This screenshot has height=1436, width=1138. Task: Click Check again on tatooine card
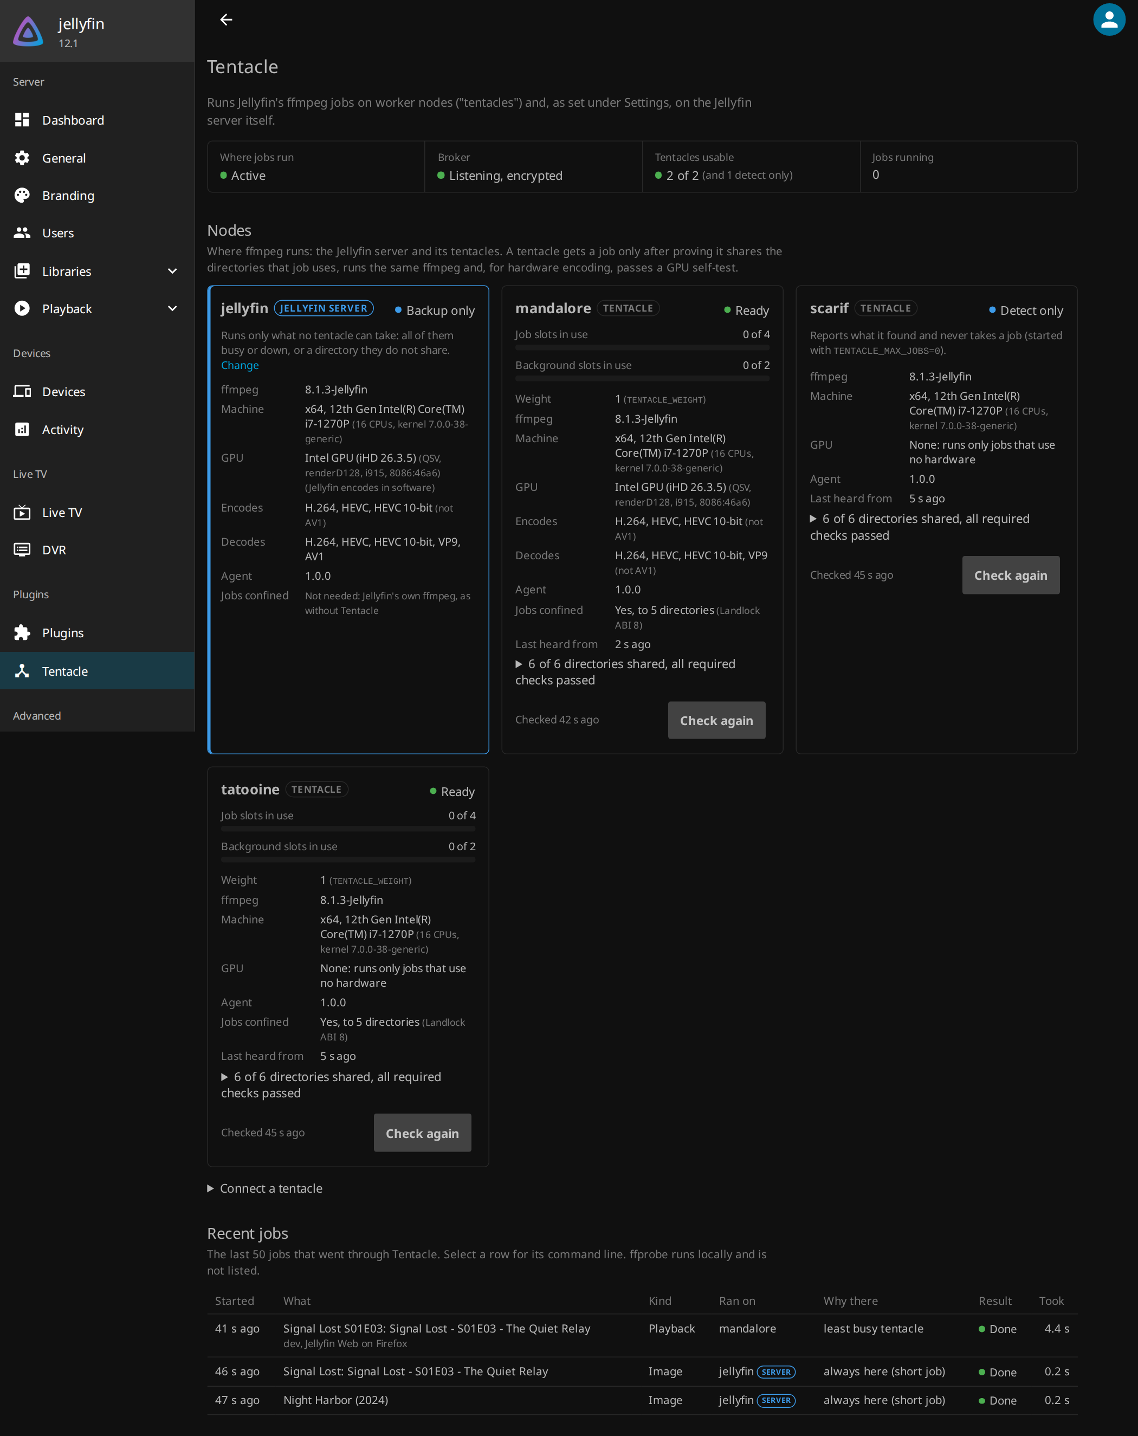(422, 1133)
